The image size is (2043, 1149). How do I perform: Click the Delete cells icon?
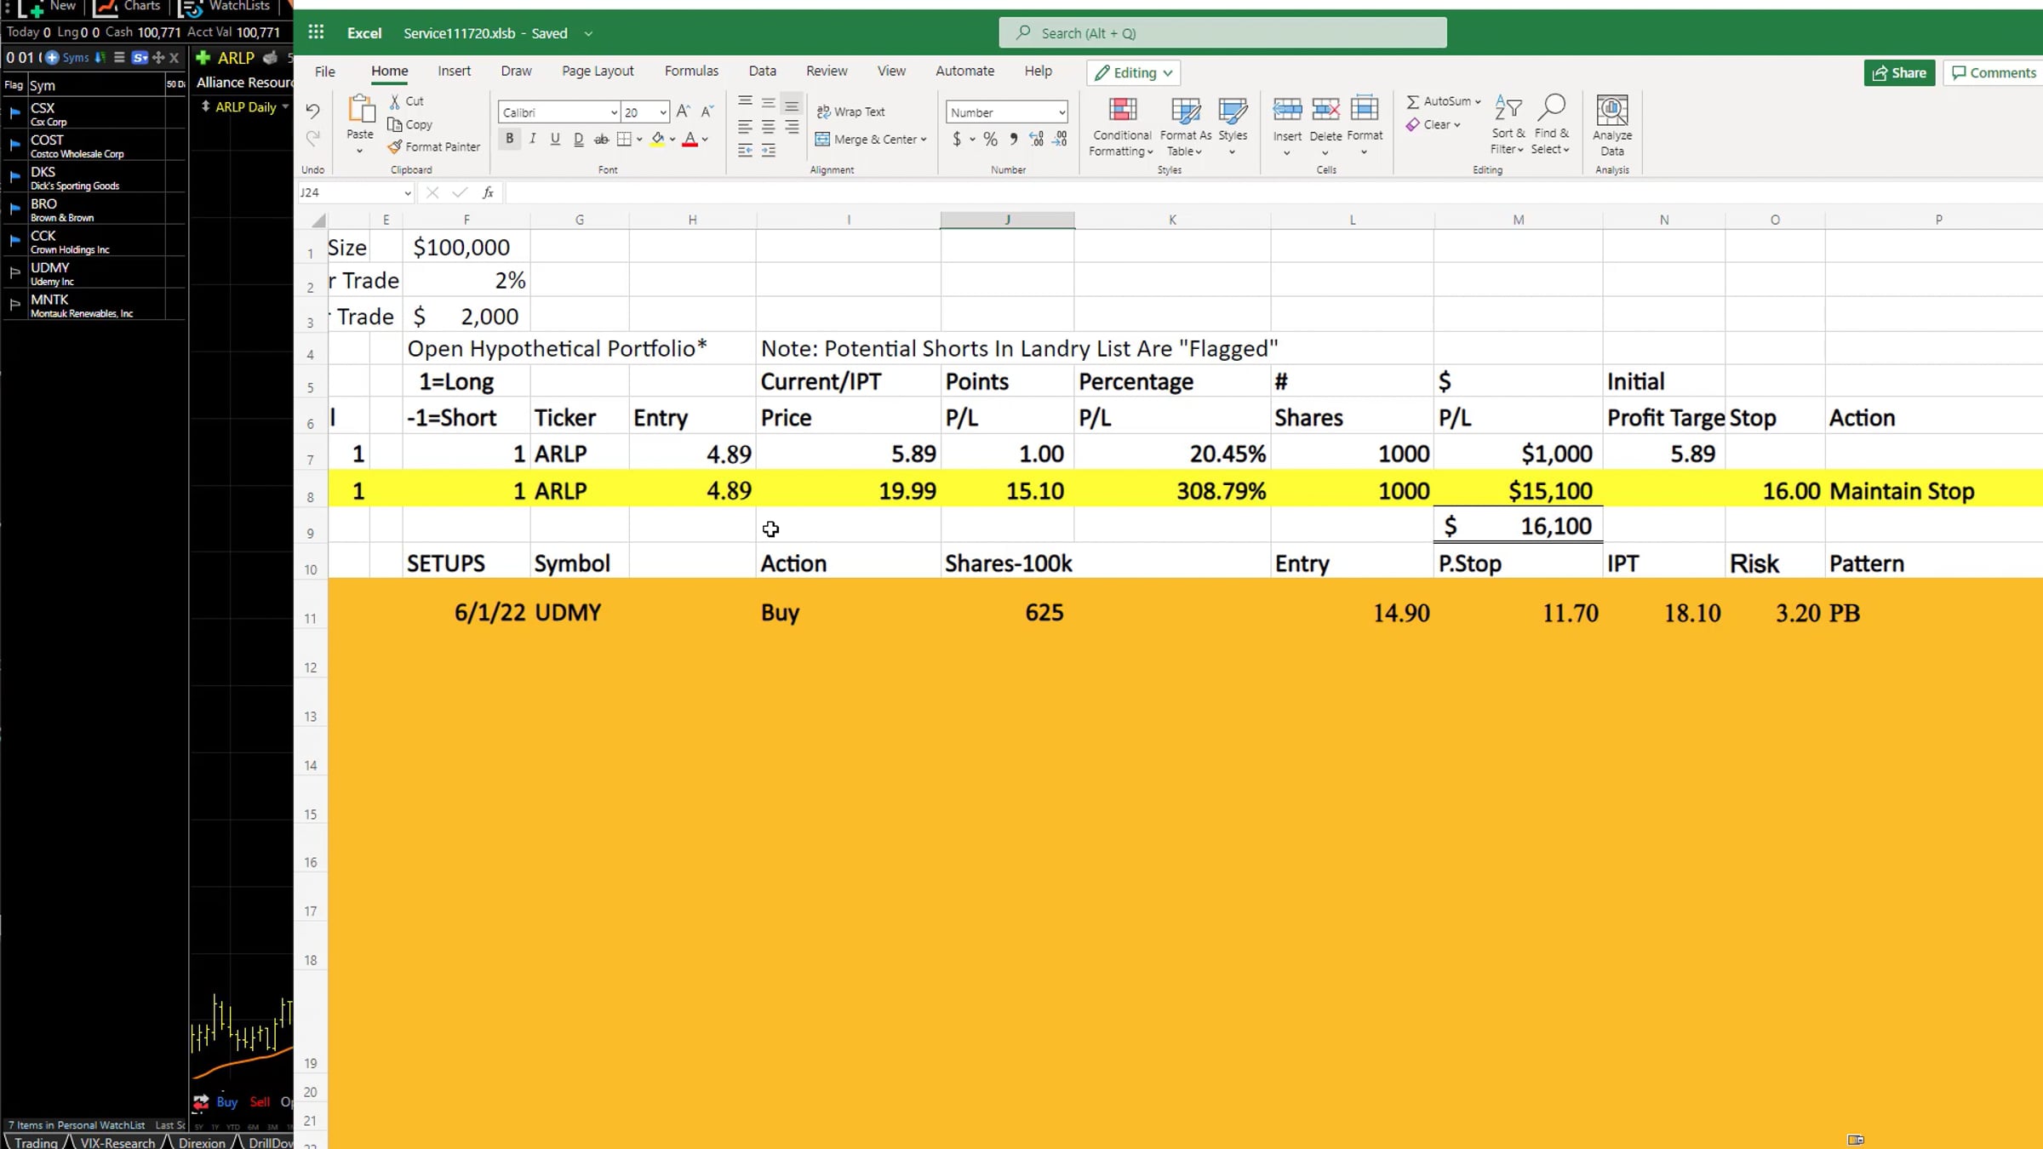(1325, 109)
